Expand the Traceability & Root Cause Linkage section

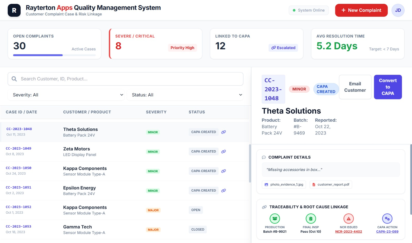click(x=309, y=207)
